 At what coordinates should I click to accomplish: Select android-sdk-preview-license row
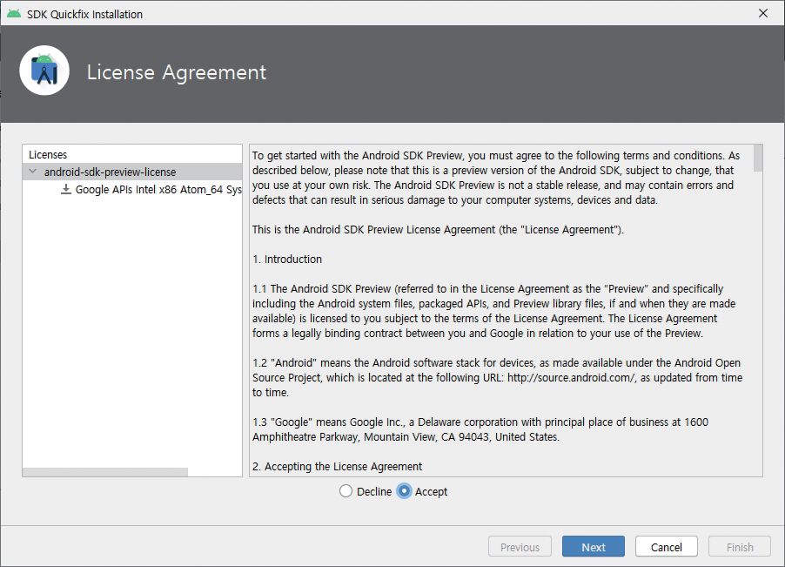(132, 172)
